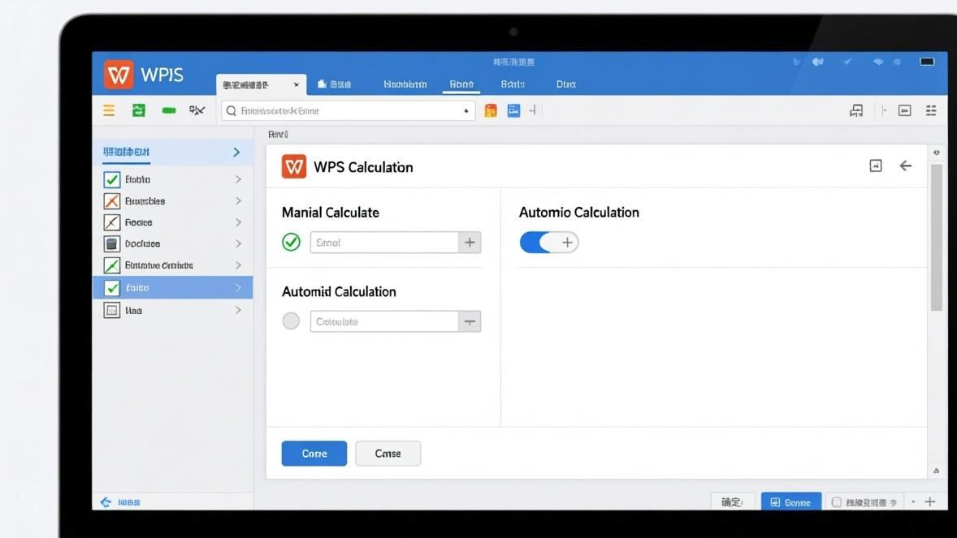This screenshot has width=957, height=538.
Task: Click the scrollbar down arrow at right
Action: point(936,471)
